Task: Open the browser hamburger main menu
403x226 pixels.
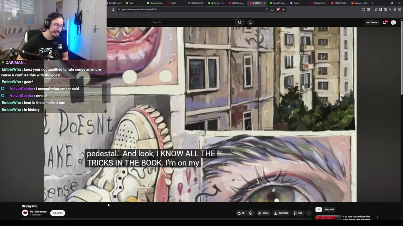Action: (399, 9)
